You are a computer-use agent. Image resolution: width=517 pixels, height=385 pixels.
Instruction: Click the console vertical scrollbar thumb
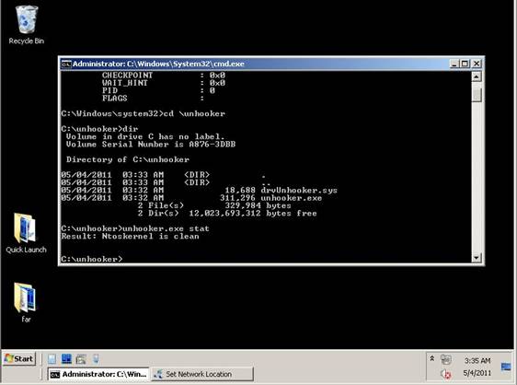point(477,95)
